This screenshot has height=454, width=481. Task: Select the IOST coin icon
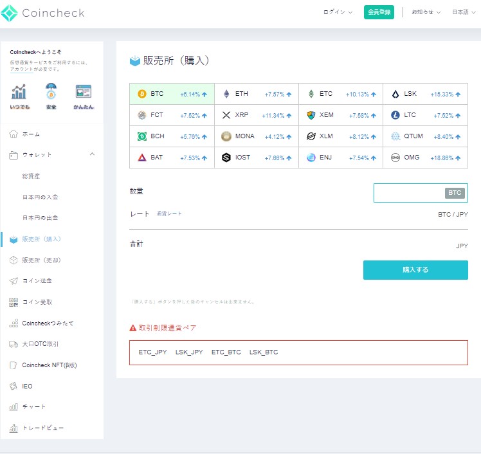[226, 158]
